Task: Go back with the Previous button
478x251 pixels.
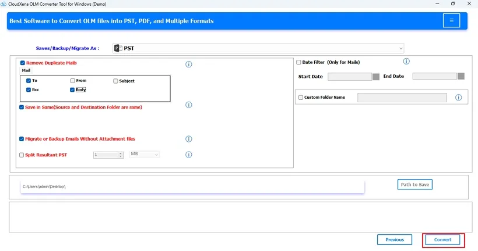Action: (x=395, y=239)
